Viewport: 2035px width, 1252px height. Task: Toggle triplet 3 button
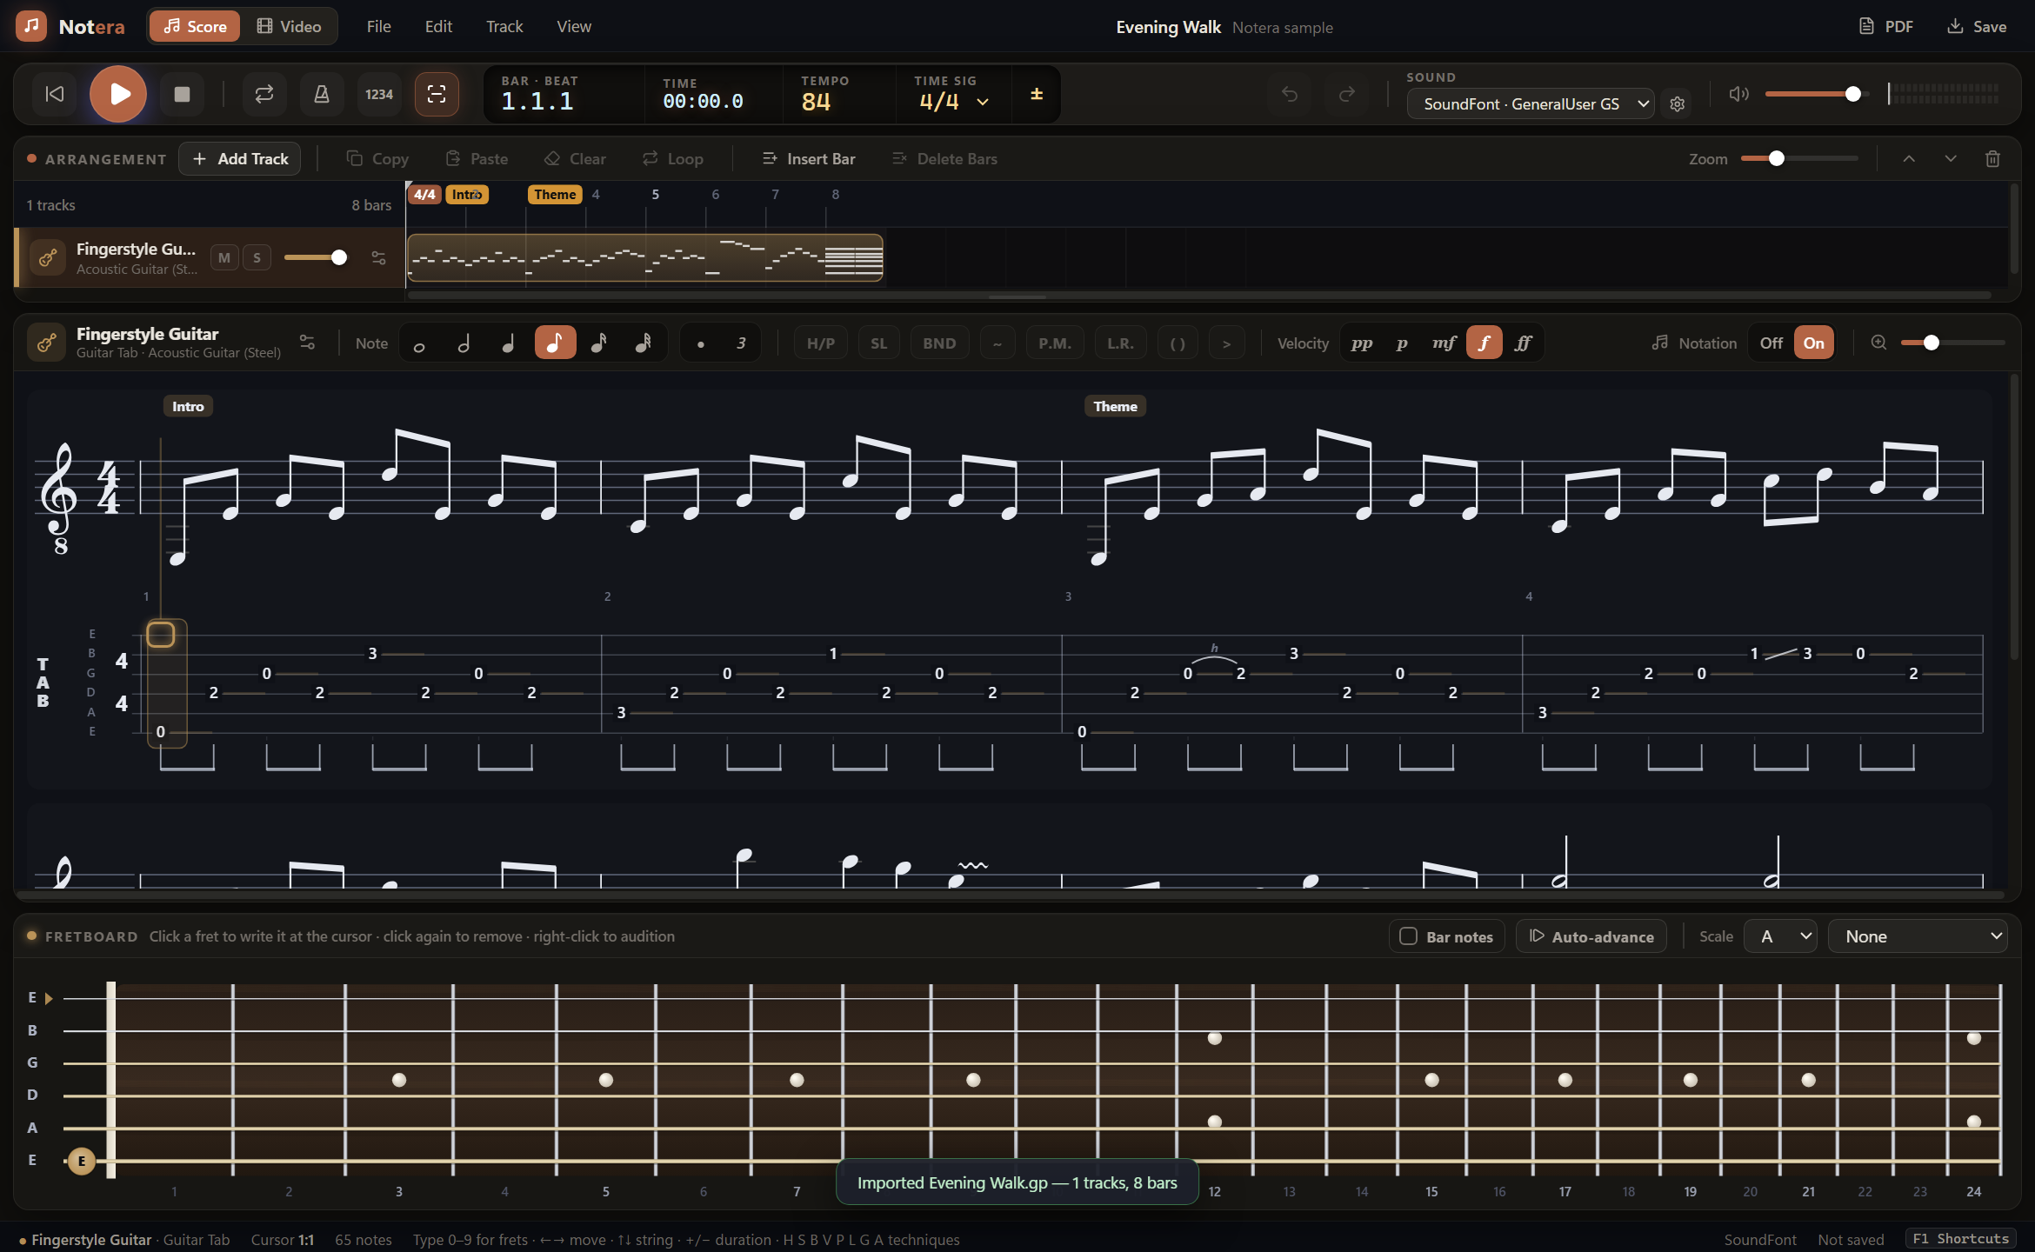pos(741,343)
